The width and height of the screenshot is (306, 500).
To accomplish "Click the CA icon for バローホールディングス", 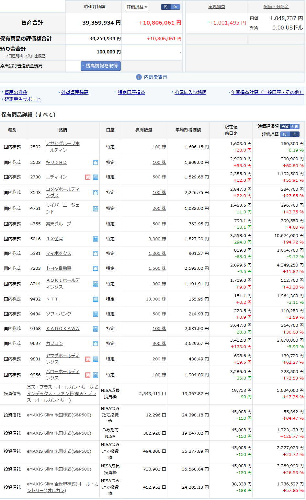I will click(x=88, y=375).
